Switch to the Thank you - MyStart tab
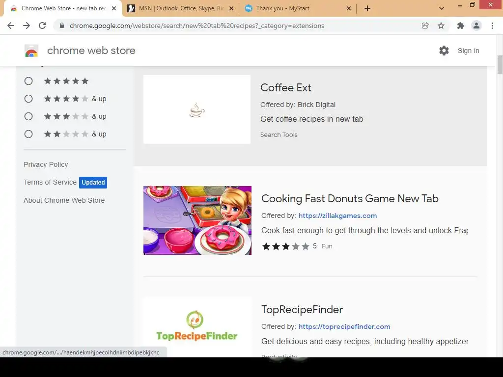 pyautogui.click(x=298, y=8)
